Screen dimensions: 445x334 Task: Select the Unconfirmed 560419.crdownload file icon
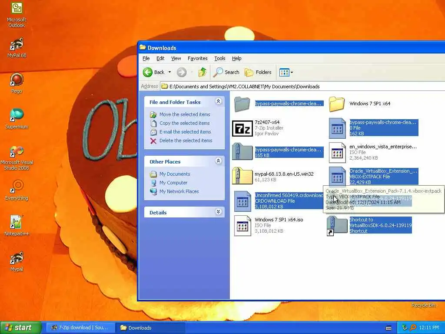pyautogui.click(x=242, y=201)
